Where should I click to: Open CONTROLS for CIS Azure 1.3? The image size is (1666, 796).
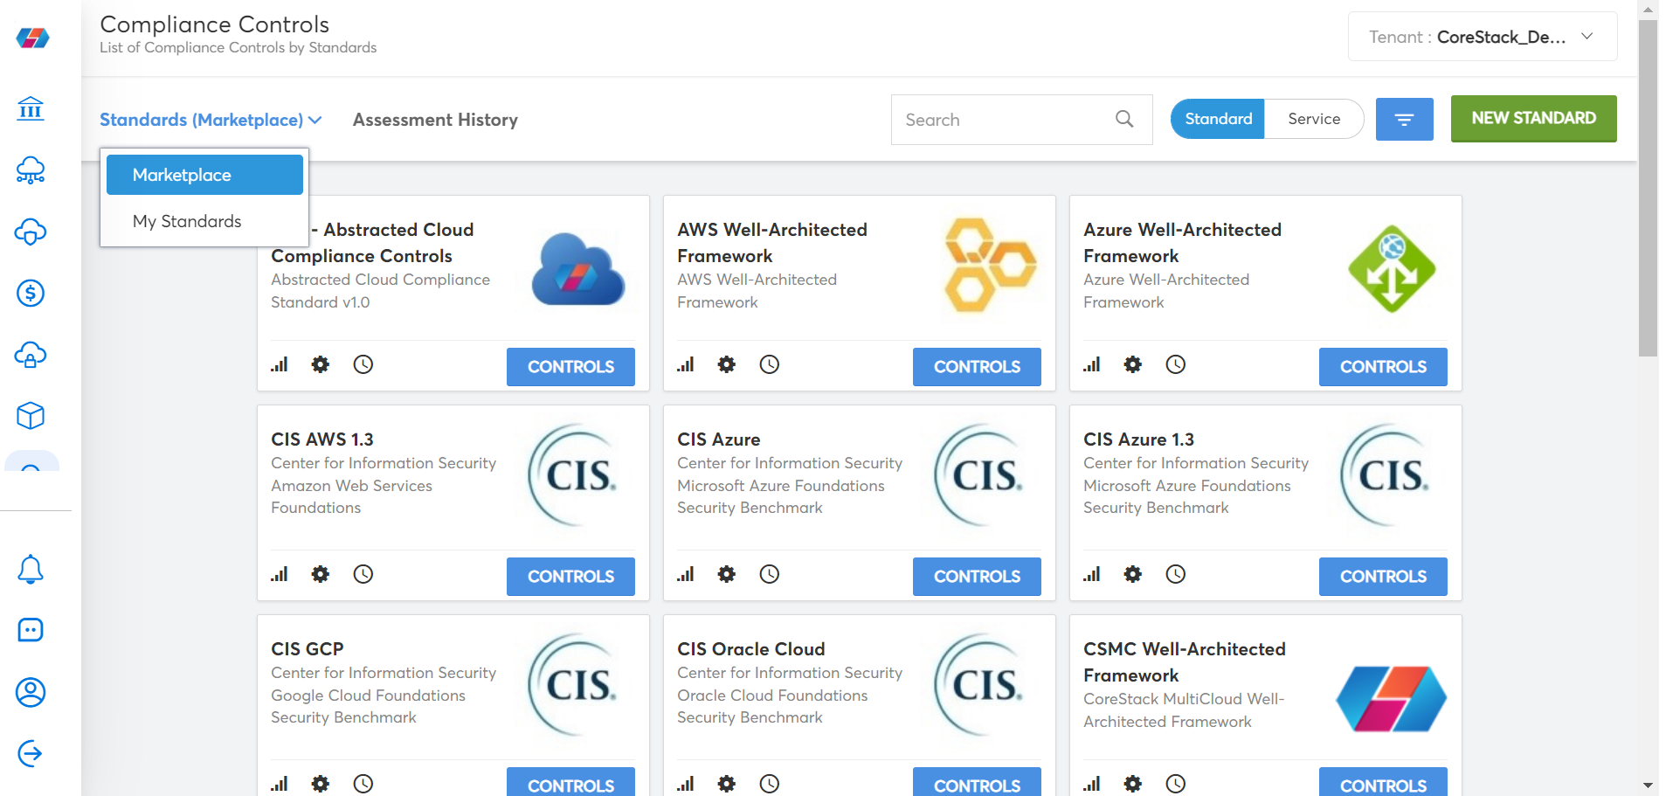[x=1383, y=577]
